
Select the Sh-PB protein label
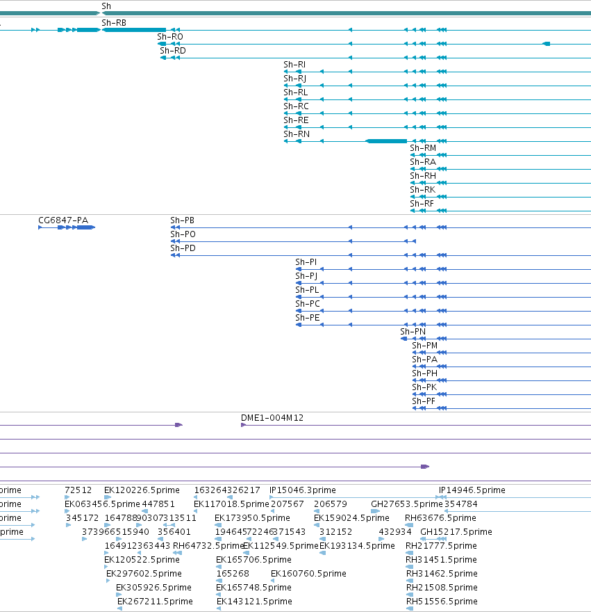tap(182, 220)
